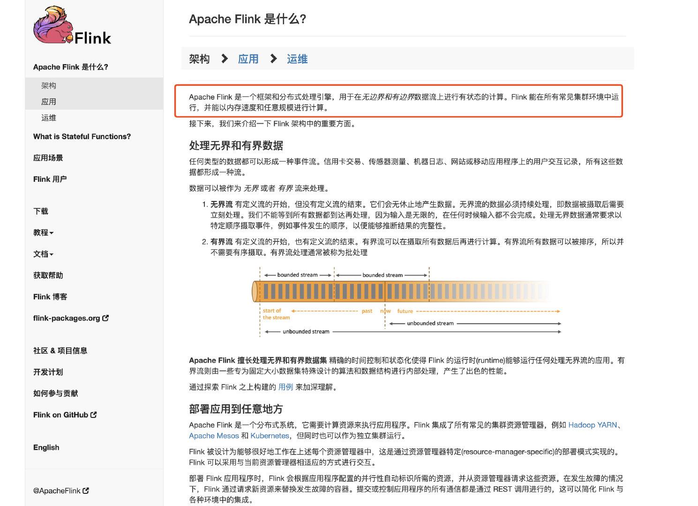Select 下载 in the sidebar

tap(40, 211)
